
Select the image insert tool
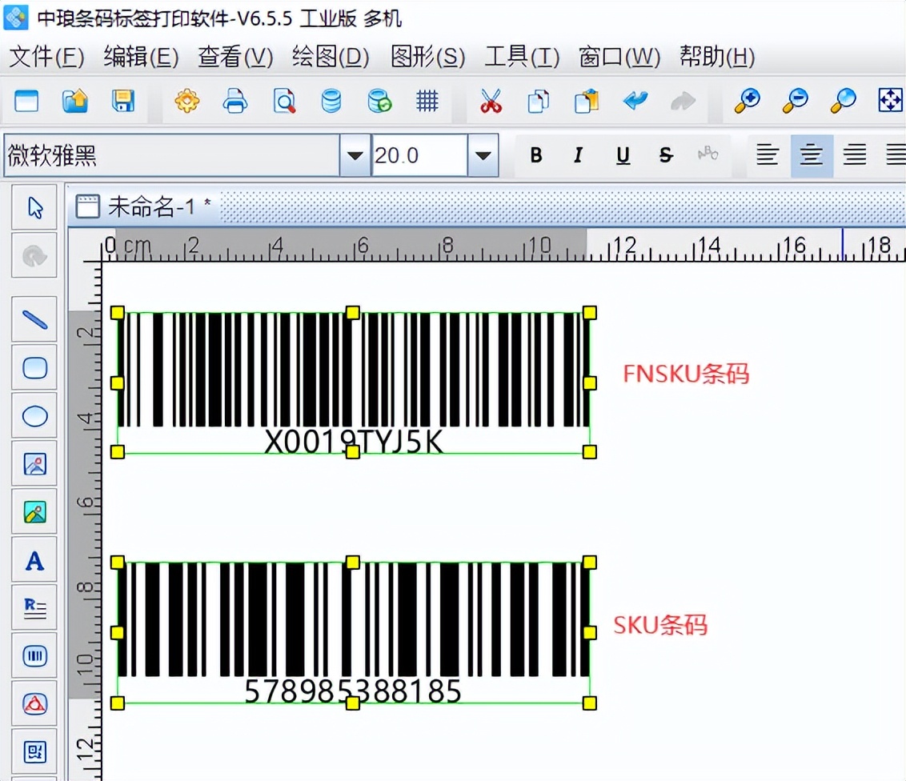click(34, 463)
